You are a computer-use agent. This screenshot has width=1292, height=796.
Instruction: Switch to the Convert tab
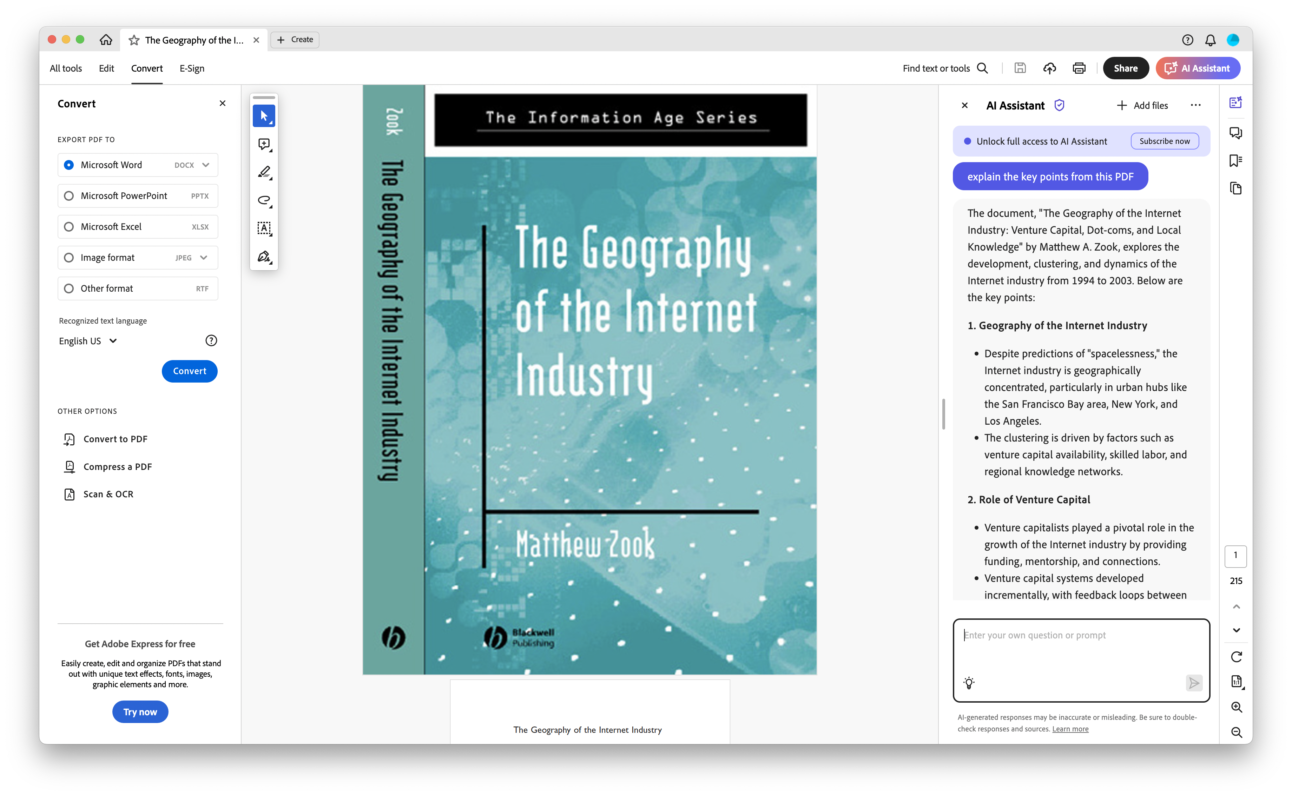click(x=147, y=68)
